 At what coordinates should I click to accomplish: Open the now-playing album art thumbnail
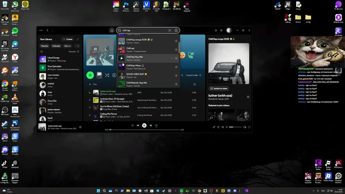42,127
